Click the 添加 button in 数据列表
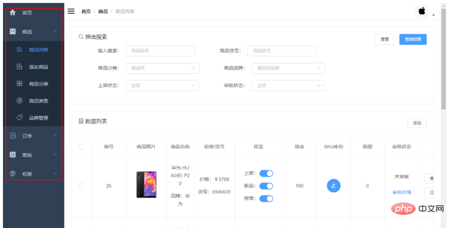The height and width of the screenshot is (228, 450). [417, 123]
